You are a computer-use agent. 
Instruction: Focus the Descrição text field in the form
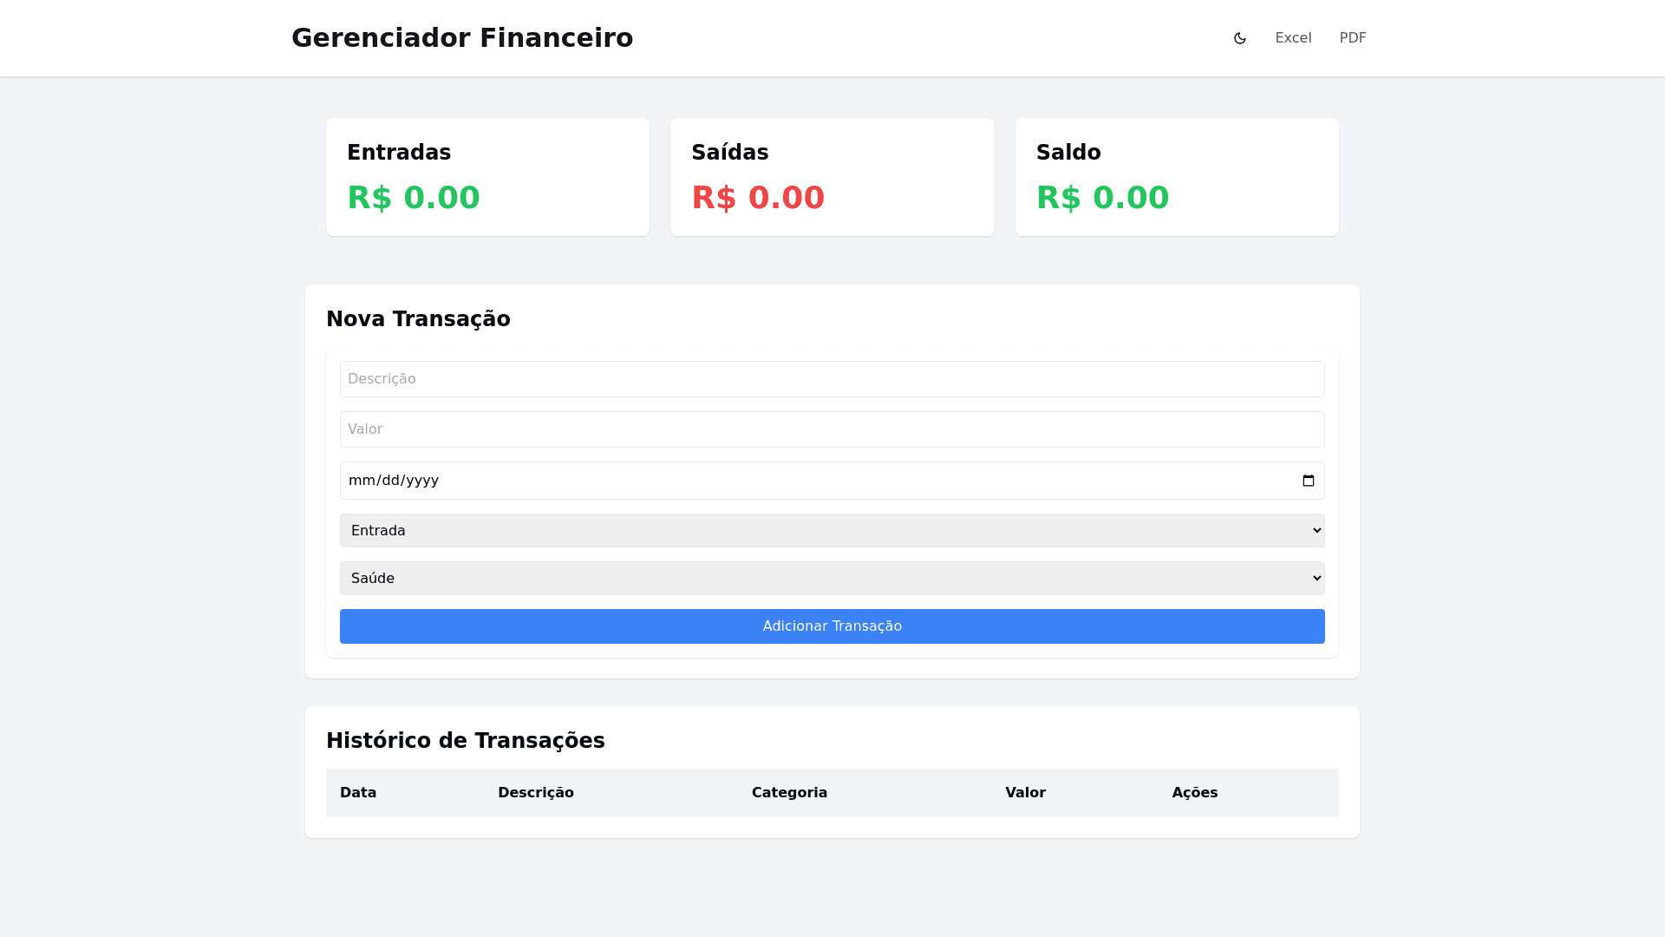coord(832,379)
